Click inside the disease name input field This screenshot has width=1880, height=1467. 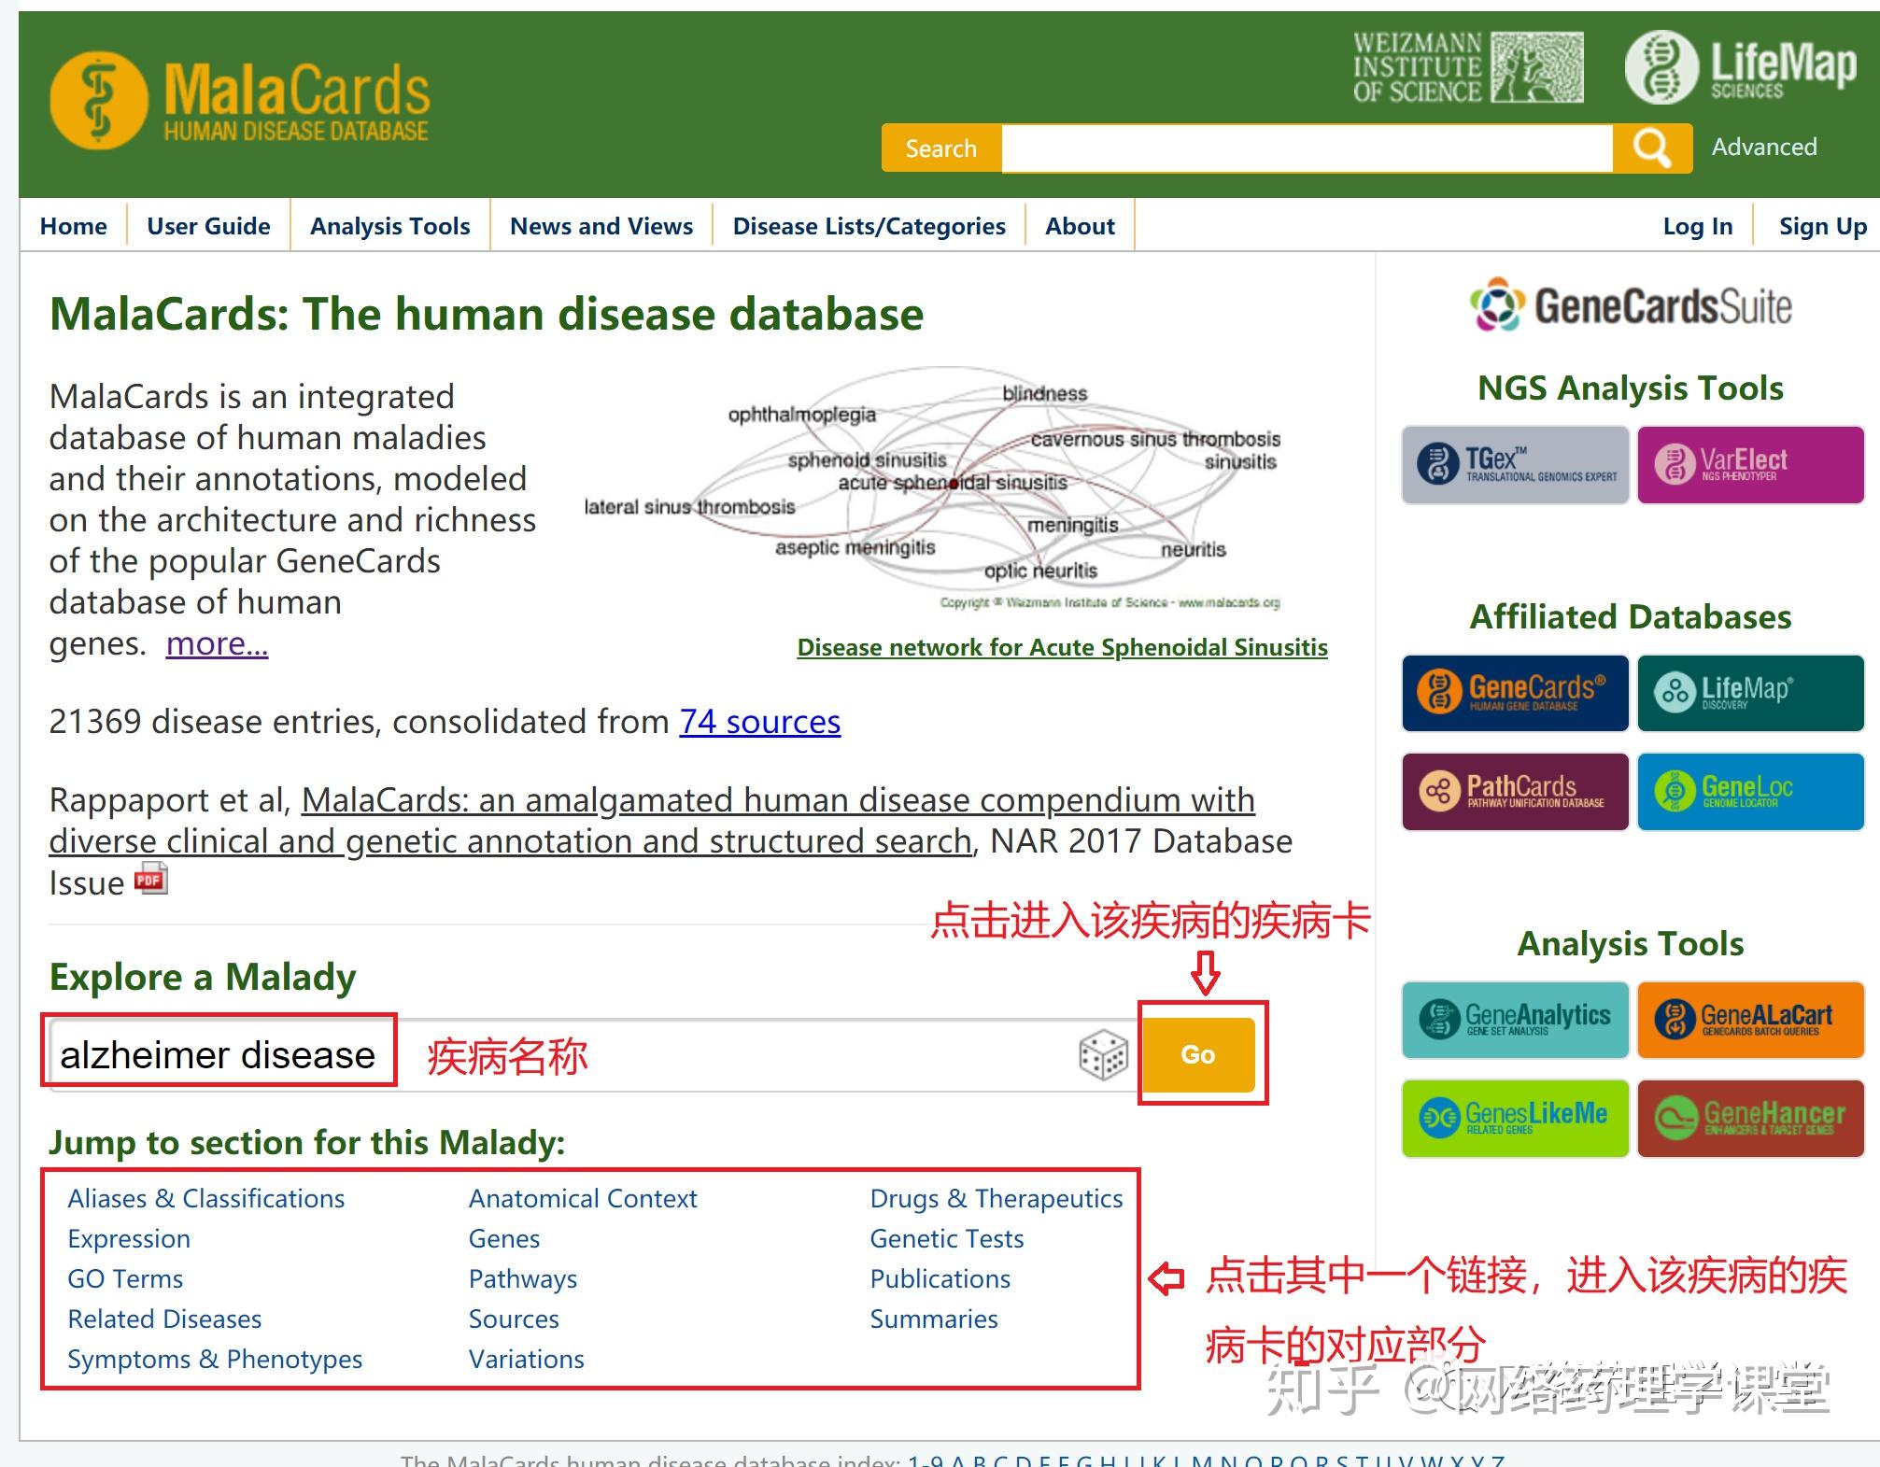(217, 1054)
